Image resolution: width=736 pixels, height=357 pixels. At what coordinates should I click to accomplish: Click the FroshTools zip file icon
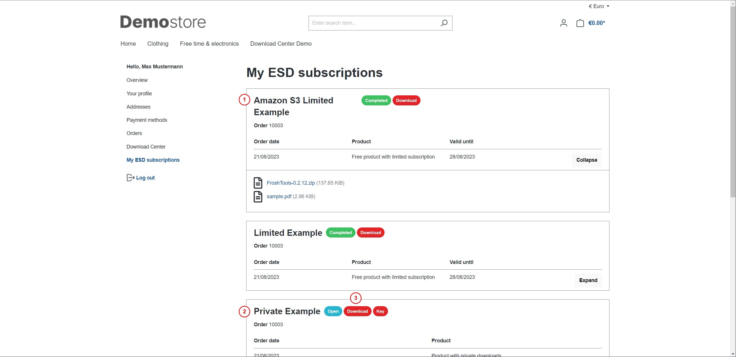[258, 183]
